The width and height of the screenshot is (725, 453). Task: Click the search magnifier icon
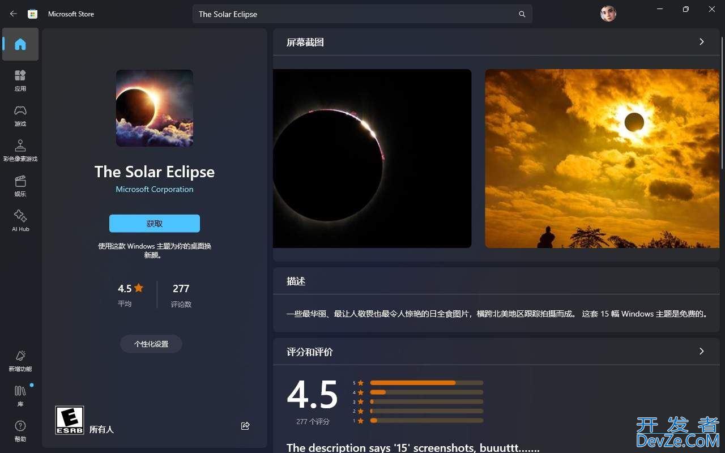point(522,14)
